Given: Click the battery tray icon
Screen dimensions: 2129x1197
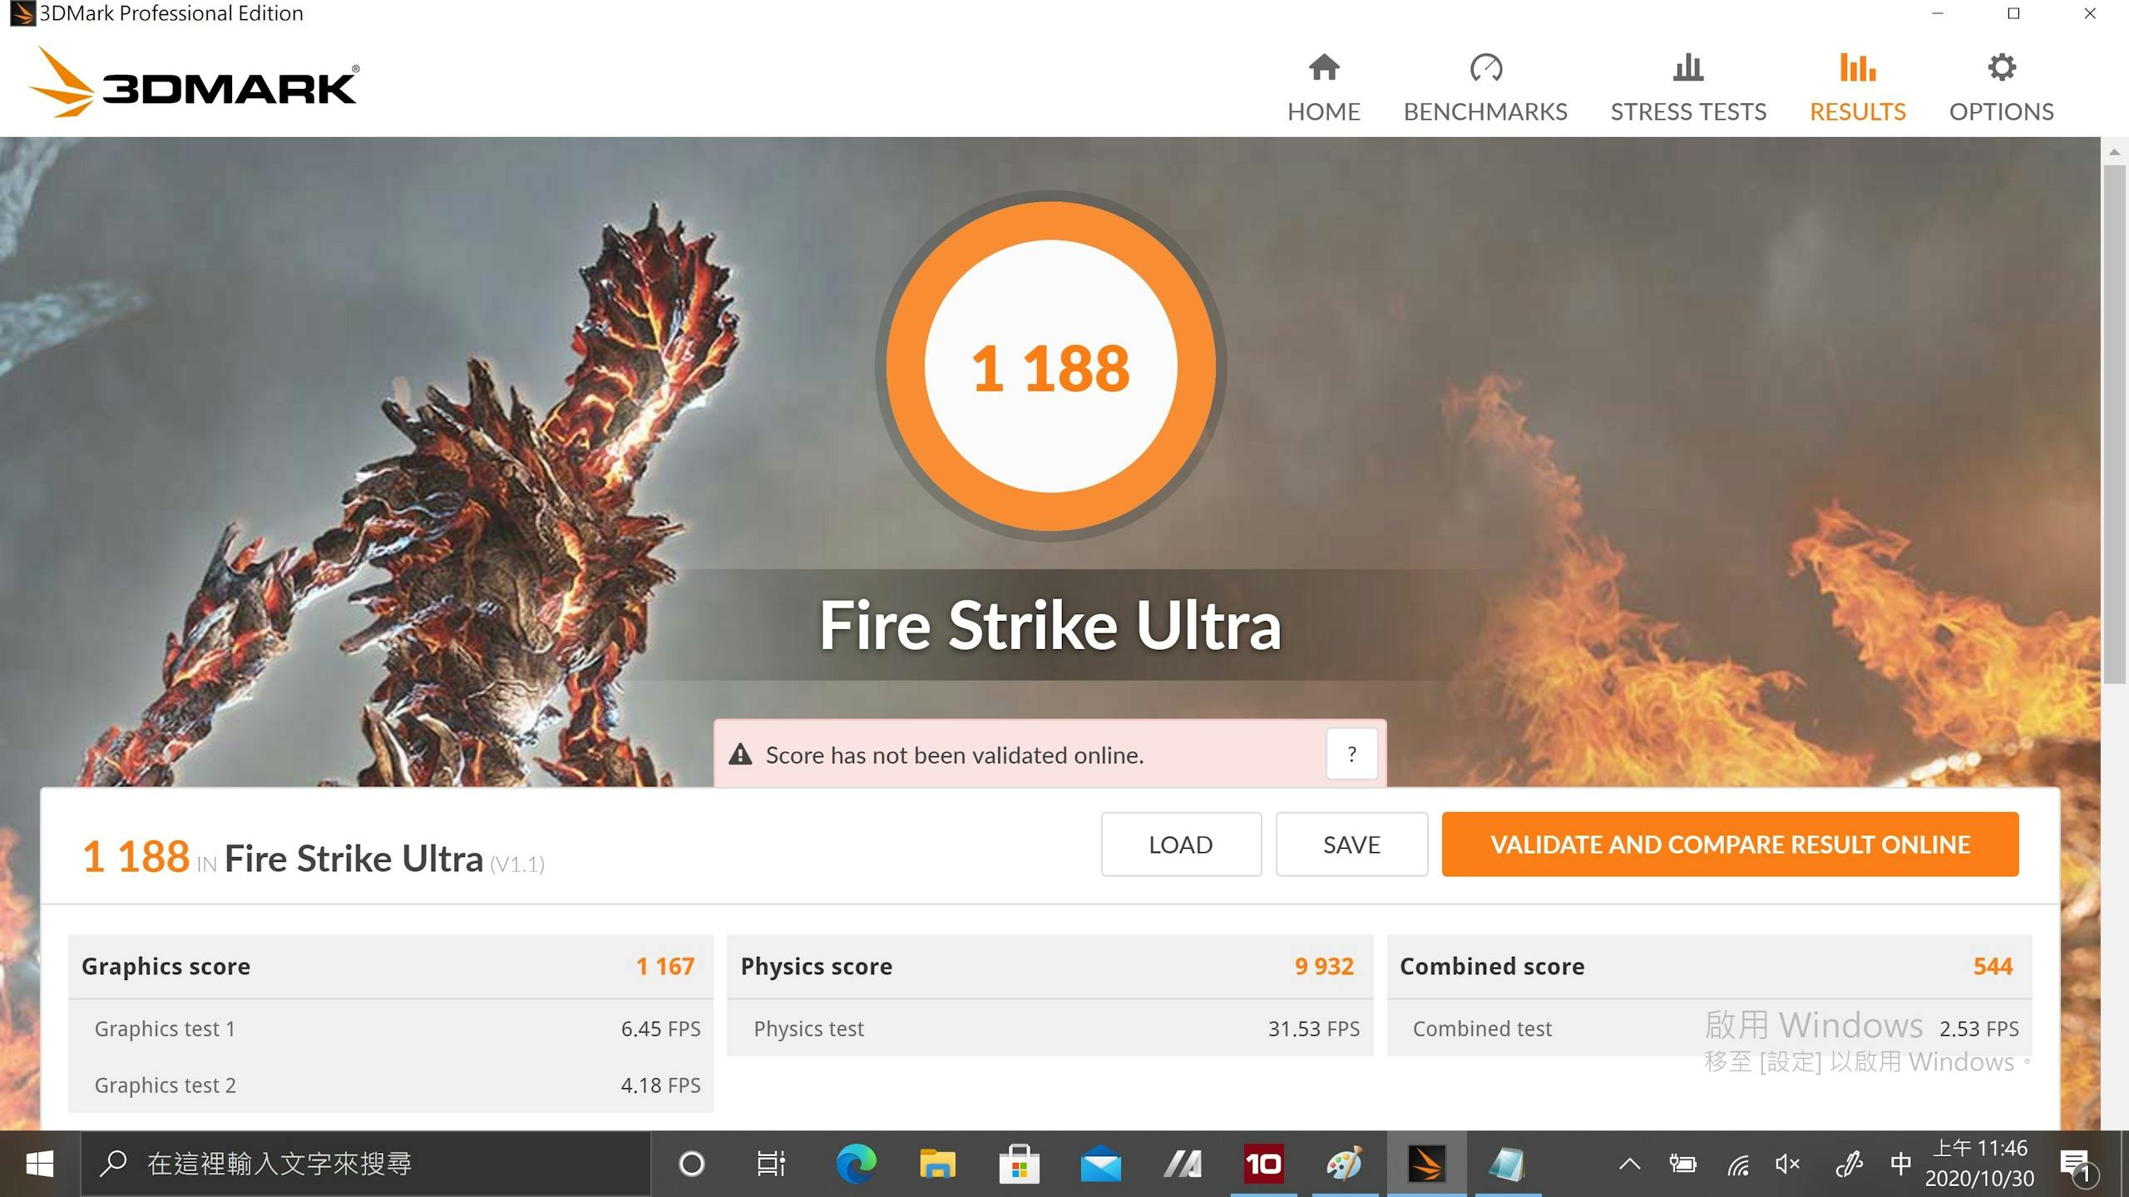Looking at the screenshot, I should pyautogui.click(x=1683, y=1164).
